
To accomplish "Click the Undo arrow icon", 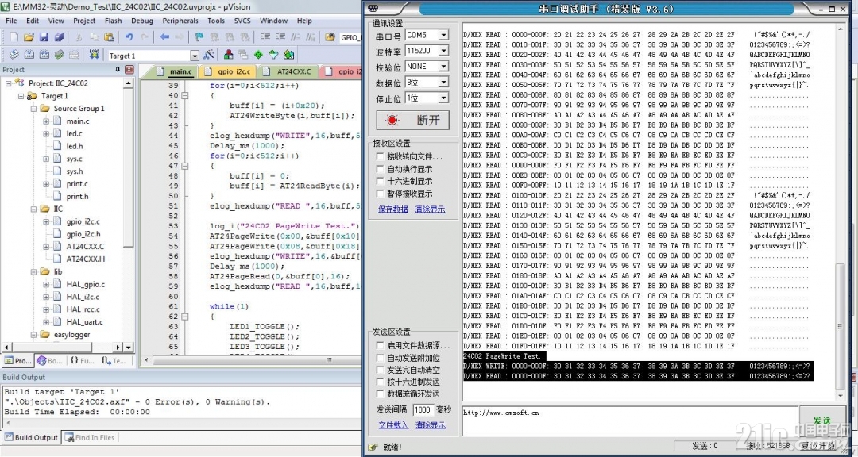I will pyautogui.click(x=129, y=37).
